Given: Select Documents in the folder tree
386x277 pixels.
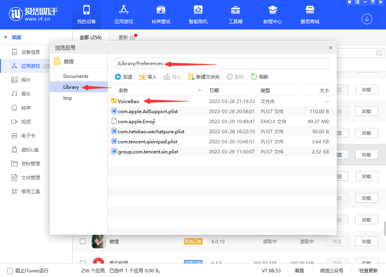Looking at the screenshot, I should (76, 76).
